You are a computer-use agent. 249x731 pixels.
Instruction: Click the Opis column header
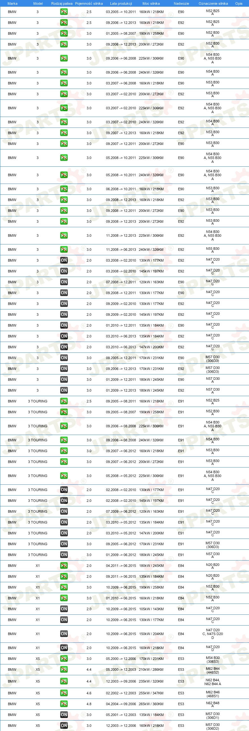click(x=239, y=4)
